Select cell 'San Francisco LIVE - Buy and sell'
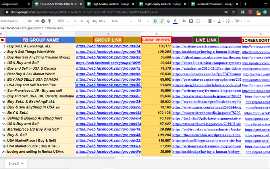This screenshot has width=270, height=169. [x=41, y=91]
